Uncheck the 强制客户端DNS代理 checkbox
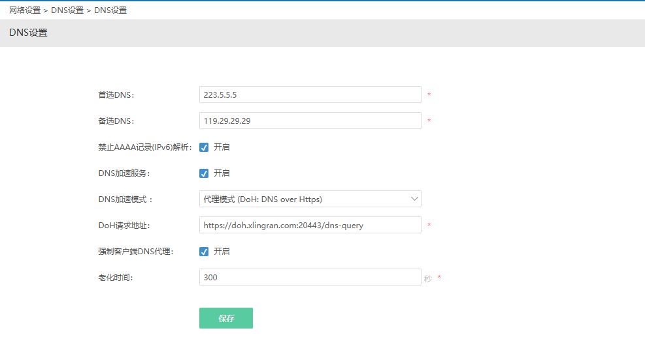The height and width of the screenshot is (352, 645). point(204,252)
